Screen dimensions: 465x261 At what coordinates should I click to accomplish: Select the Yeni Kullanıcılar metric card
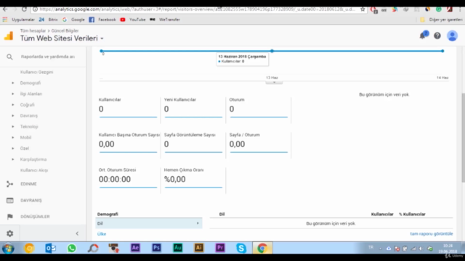[193, 108]
